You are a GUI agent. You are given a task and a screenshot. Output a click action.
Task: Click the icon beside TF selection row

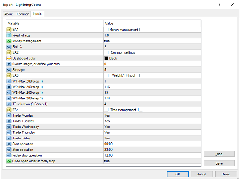[9, 104]
